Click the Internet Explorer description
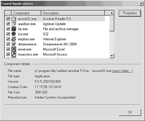This screenshot has height=121, width=145. pyautogui.click(x=55, y=39)
